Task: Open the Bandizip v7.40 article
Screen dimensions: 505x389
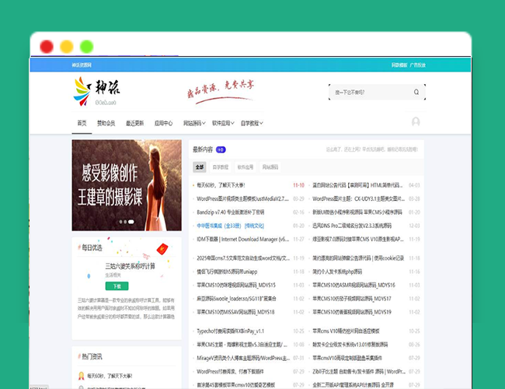Action: pos(231,212)
